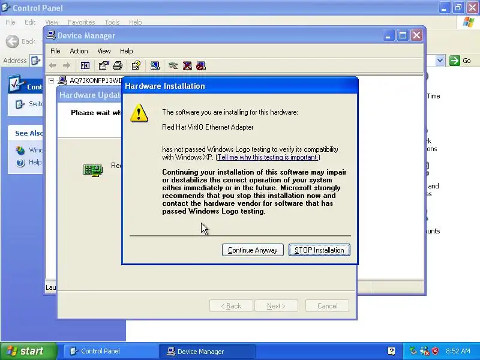
Task: Toggle the show/hide console tree icon
Action: 85,65
